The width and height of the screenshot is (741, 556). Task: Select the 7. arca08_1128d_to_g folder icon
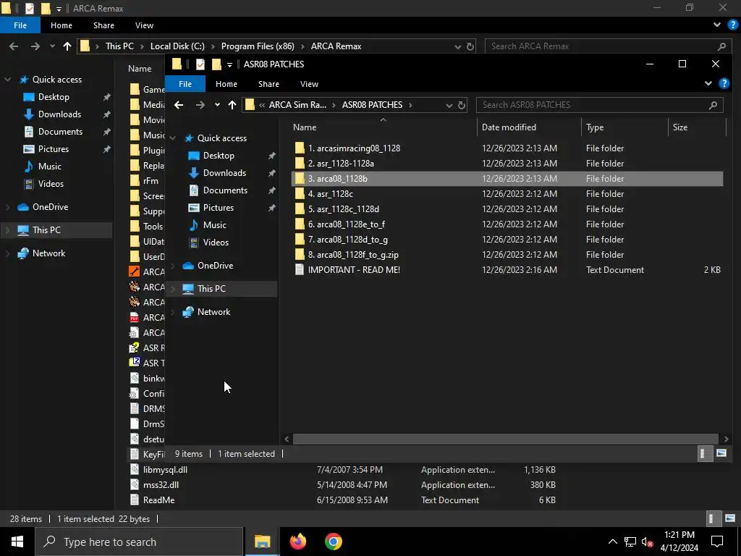pos(300,239)
